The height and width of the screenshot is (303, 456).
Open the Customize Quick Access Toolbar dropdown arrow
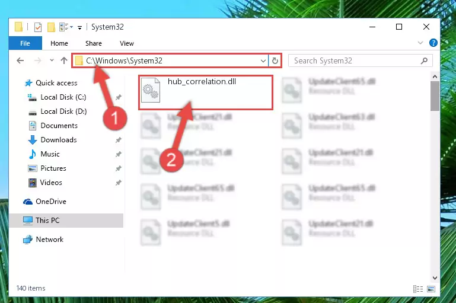[x=79, y=28]
